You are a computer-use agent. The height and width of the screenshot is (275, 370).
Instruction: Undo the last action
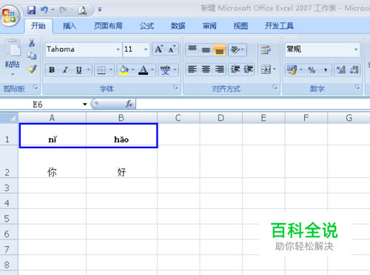(x=44, y=10)
